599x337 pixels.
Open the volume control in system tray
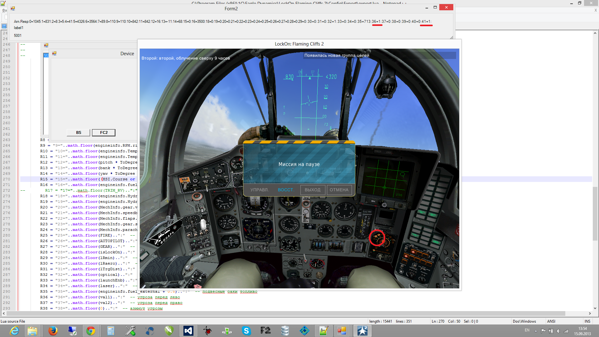[x=558, y=331]
